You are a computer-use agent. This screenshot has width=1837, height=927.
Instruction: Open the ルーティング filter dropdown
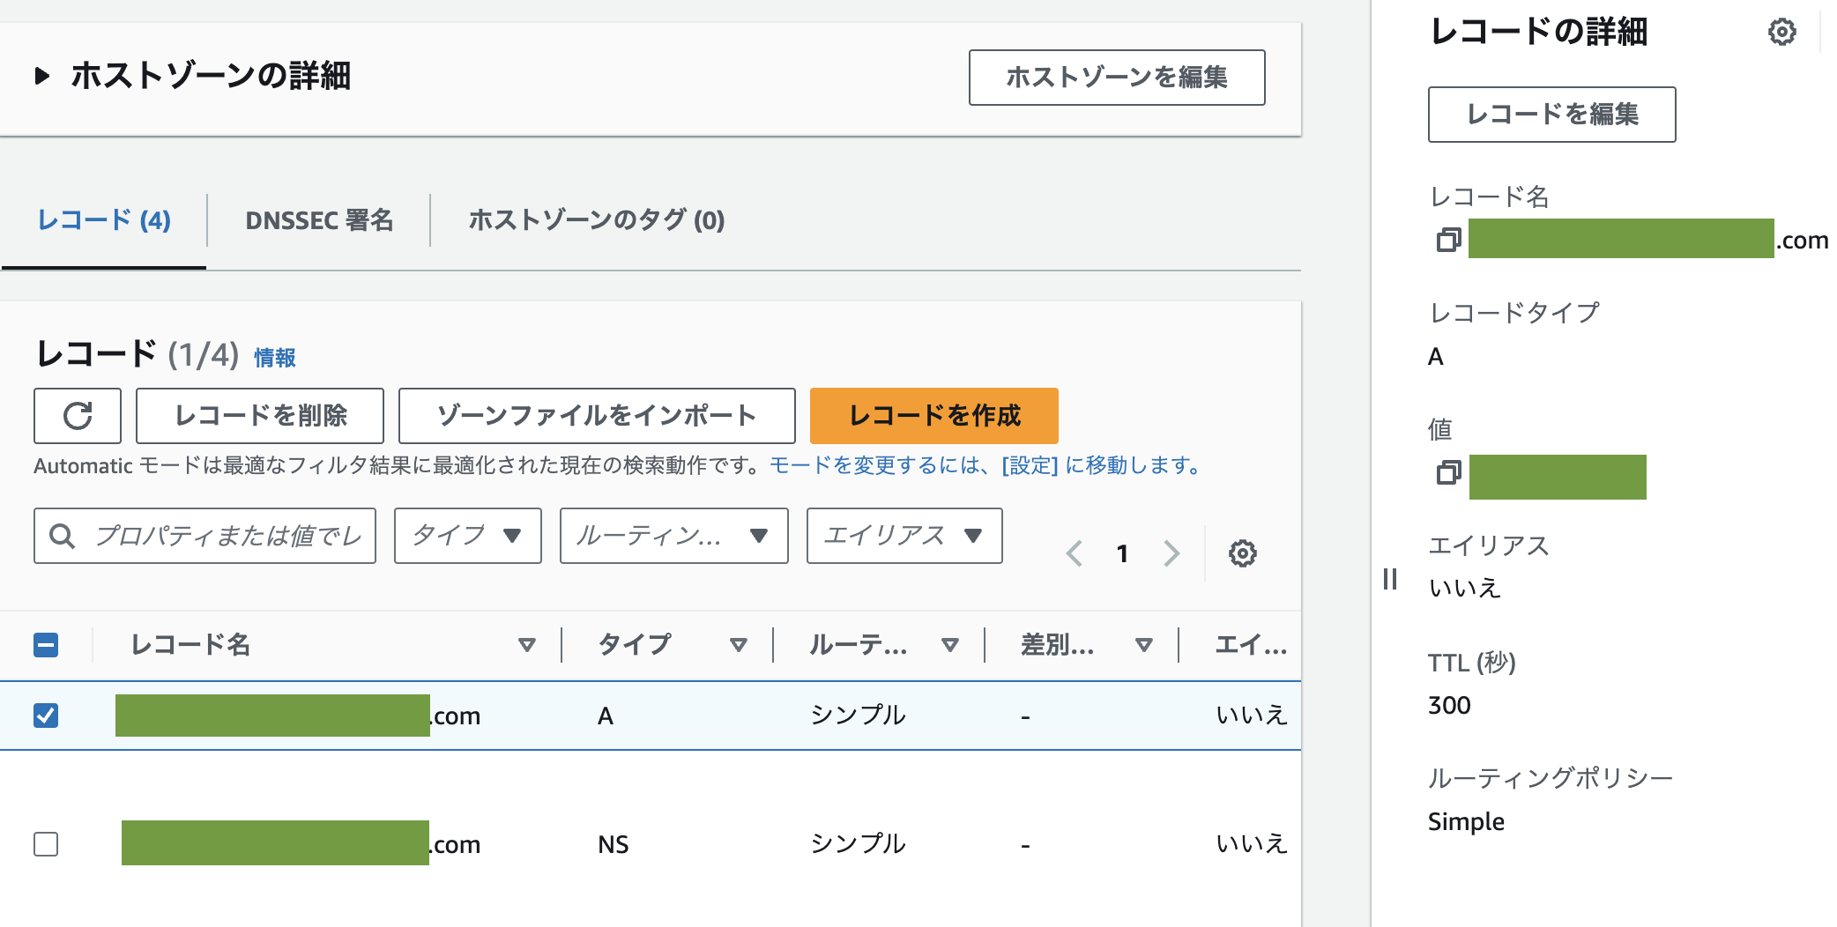click(x=673, y=536)
